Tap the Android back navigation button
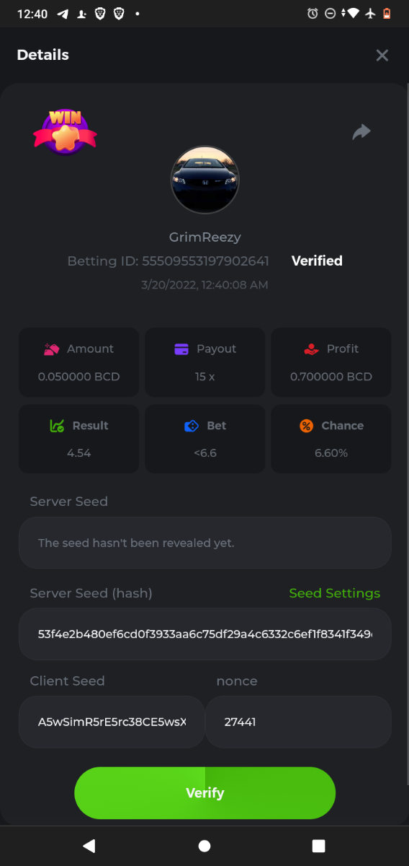Viewport: 409px width, 866px height. pyautogui.click(x=89, y=846)
